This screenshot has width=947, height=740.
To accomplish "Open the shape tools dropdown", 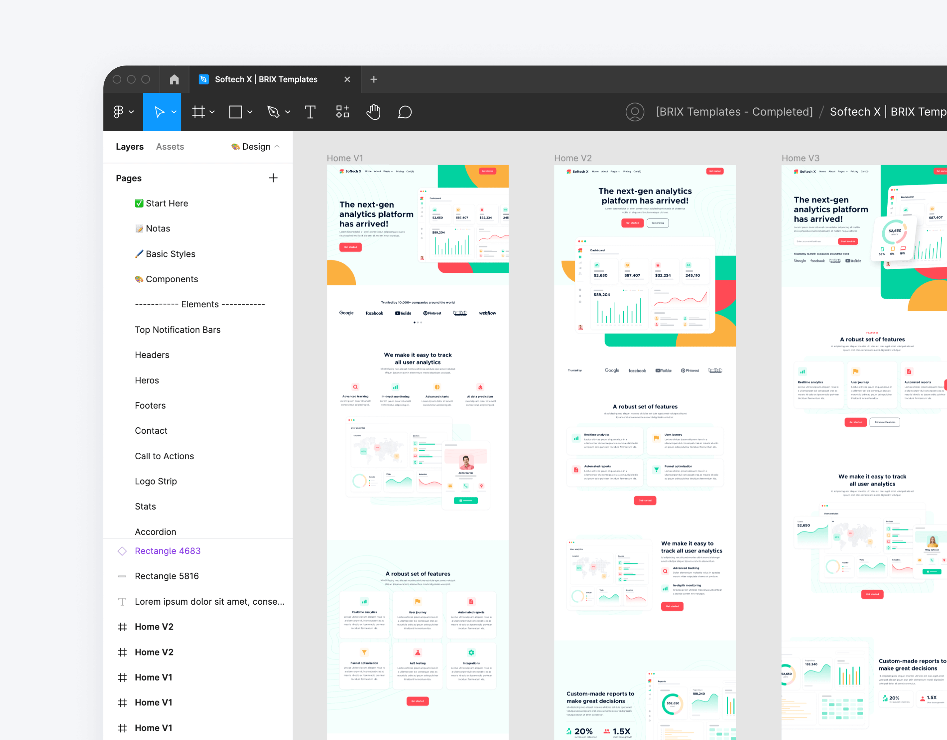I will click(x=250, y=112).
